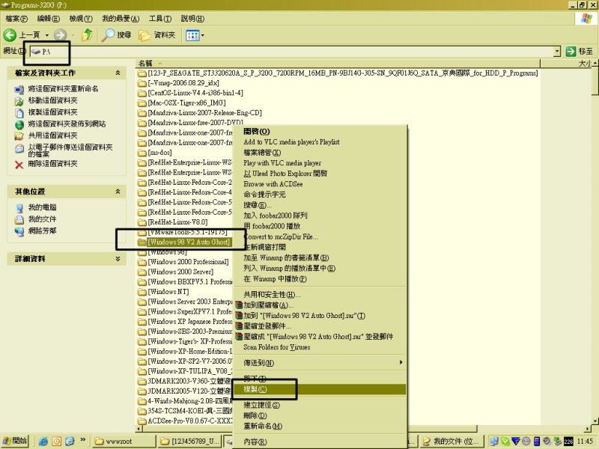This screenshot has height=449, width=599.
Task: Open the 工具(T) menu
Action: click(x=160, y=18)
